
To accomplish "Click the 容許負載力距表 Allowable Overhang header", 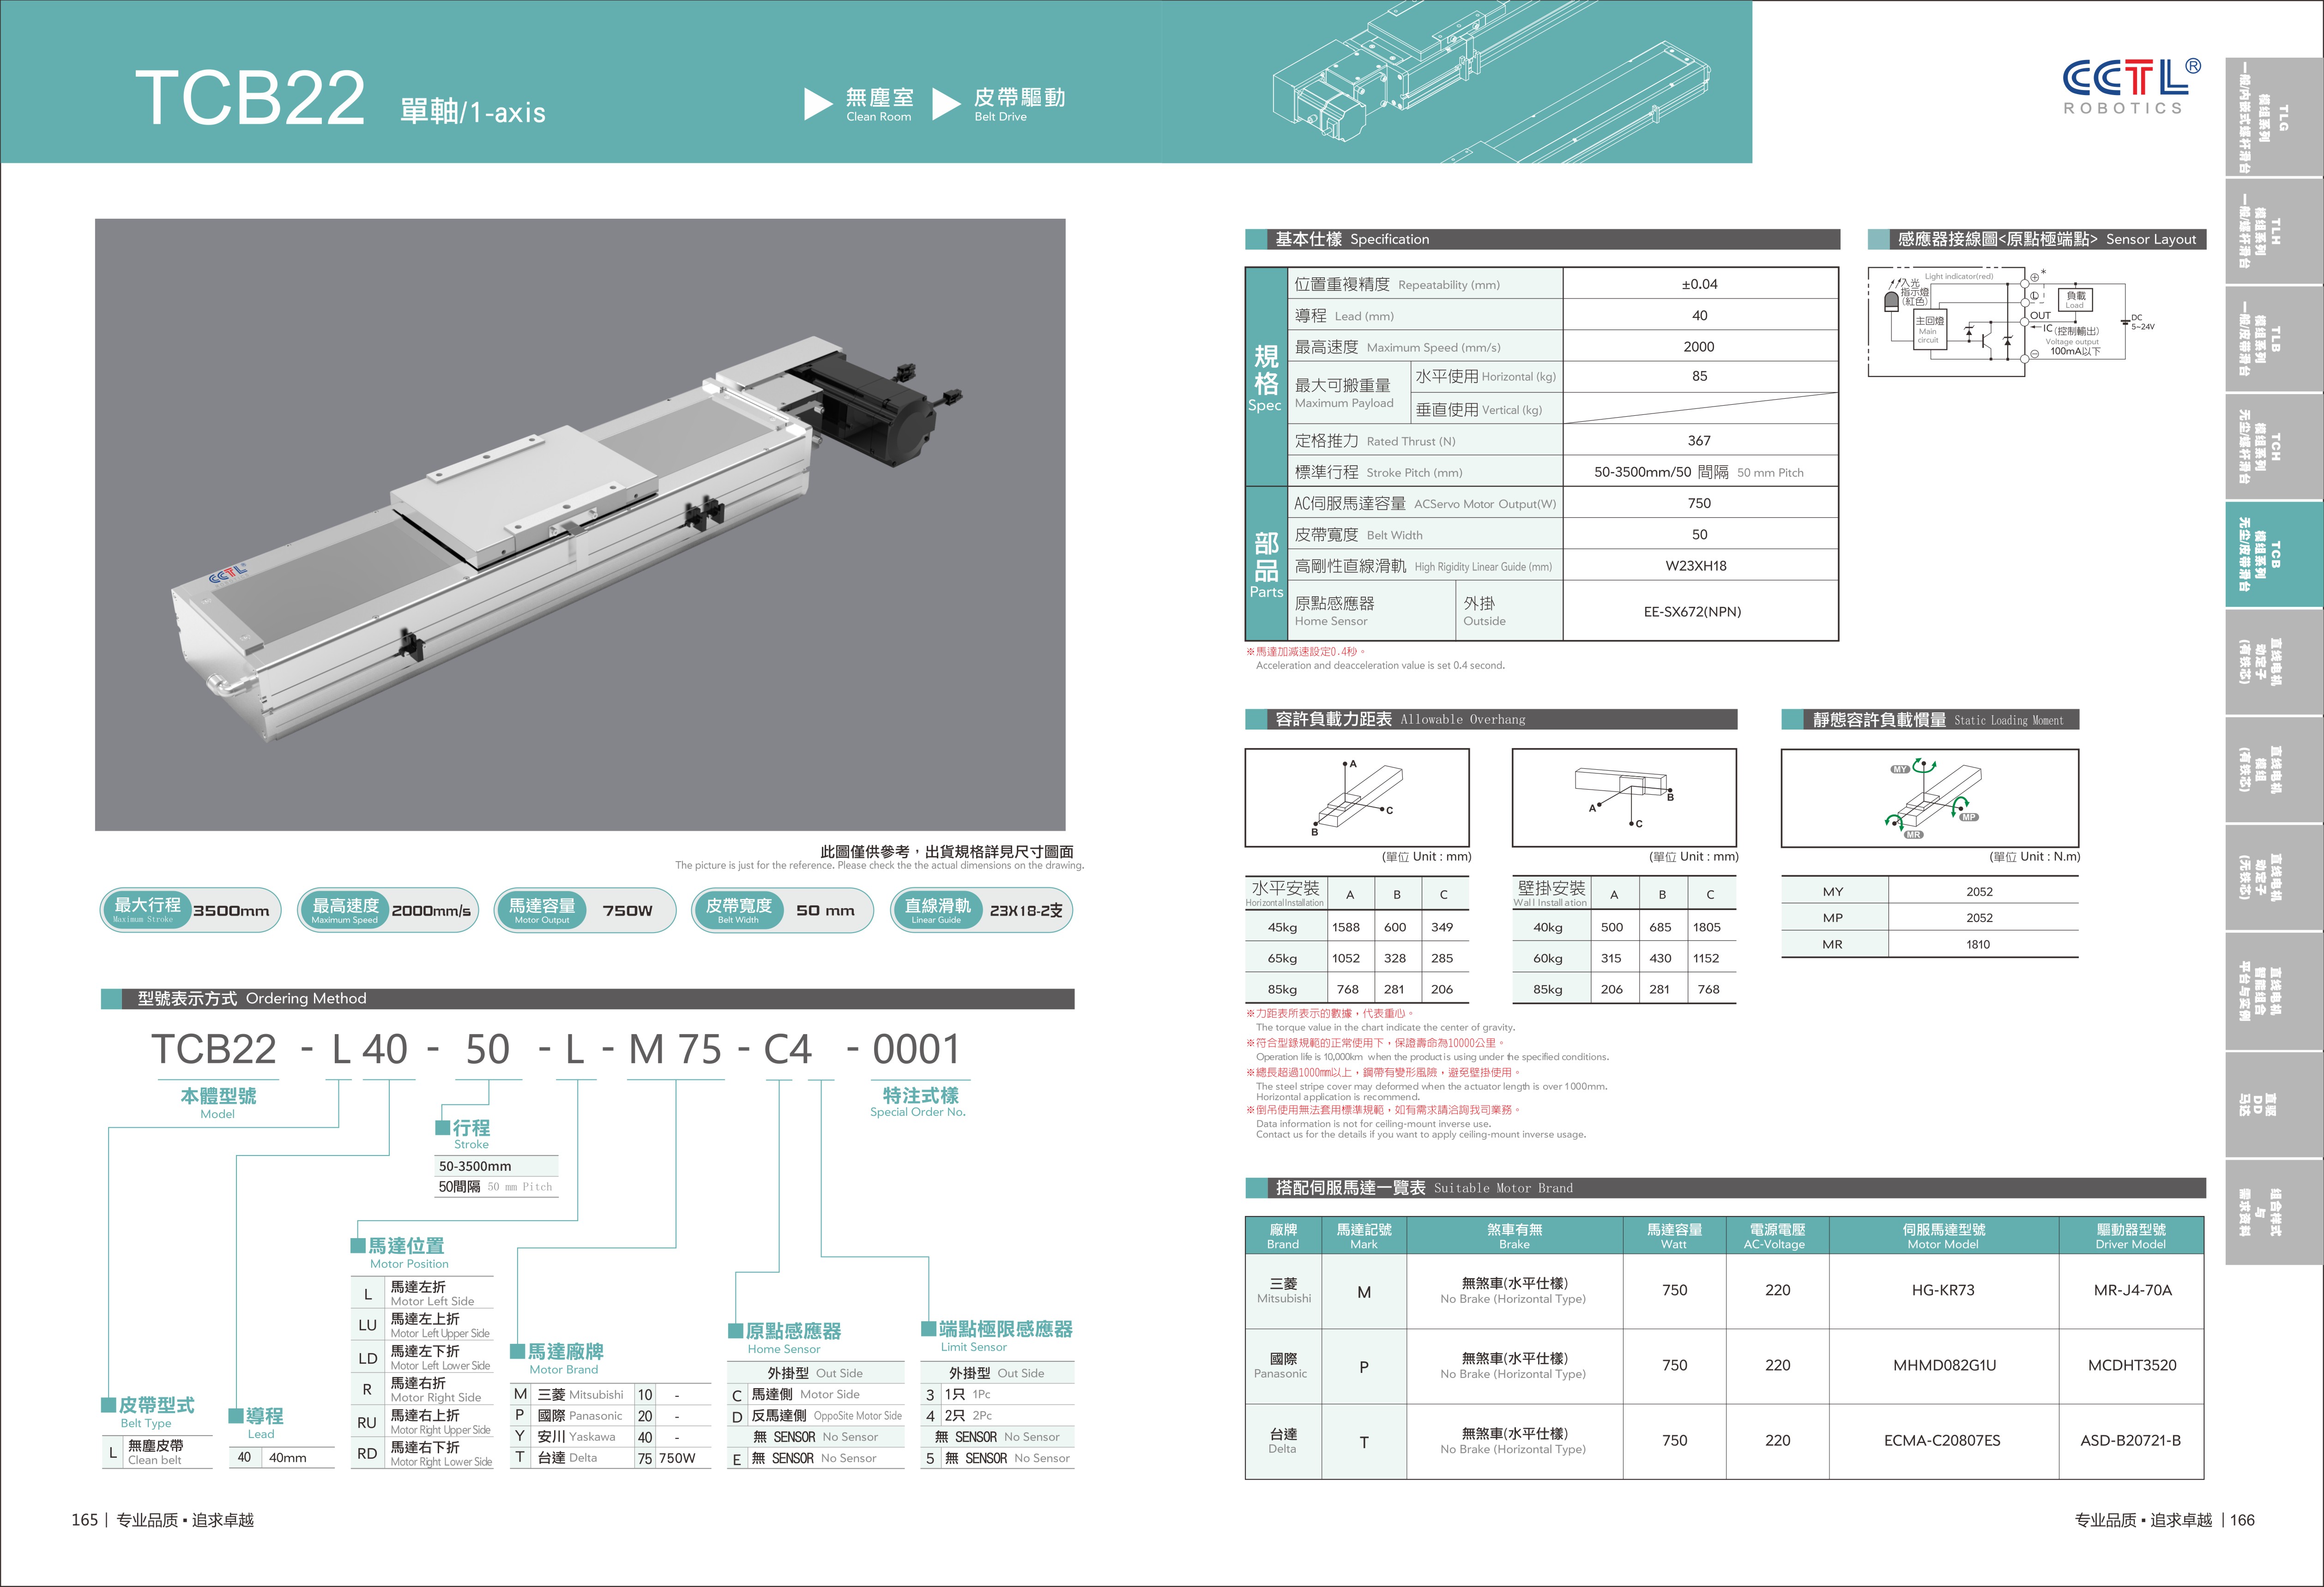I will [1491, 719].
